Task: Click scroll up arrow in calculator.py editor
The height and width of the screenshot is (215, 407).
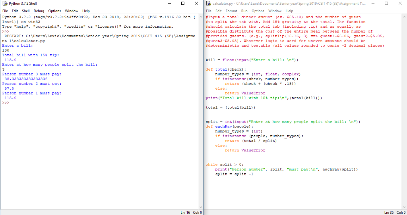Action: pyautogui.click(x=404, y=17)
